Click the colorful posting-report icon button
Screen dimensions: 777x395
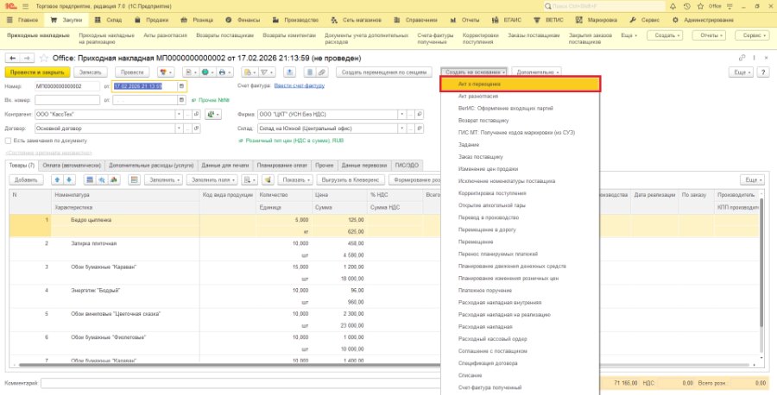[x=166, y=72]
